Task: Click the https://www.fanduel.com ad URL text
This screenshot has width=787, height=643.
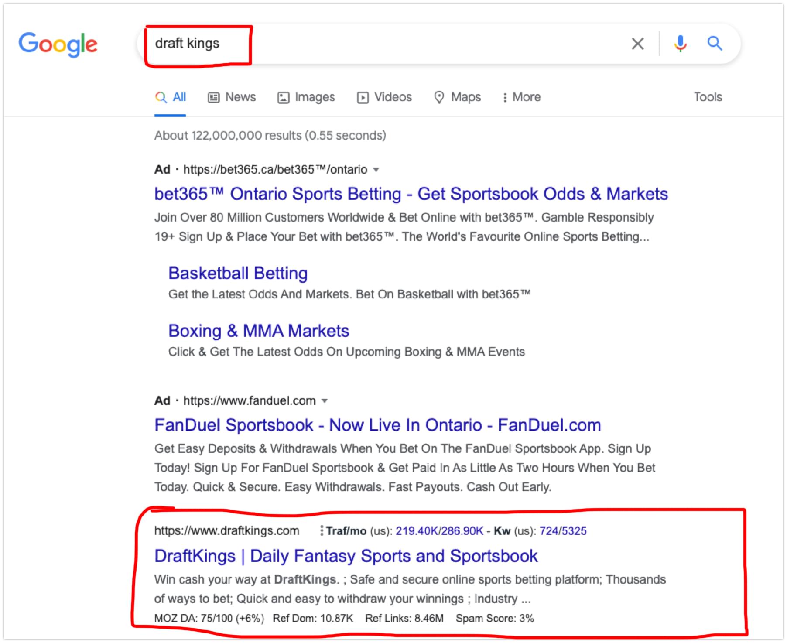Action: (x=249, y=401)
